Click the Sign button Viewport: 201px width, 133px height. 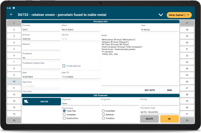169,90
